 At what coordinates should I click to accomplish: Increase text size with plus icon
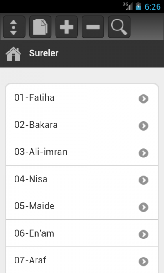pyautogui.click(x=67, y=27)
